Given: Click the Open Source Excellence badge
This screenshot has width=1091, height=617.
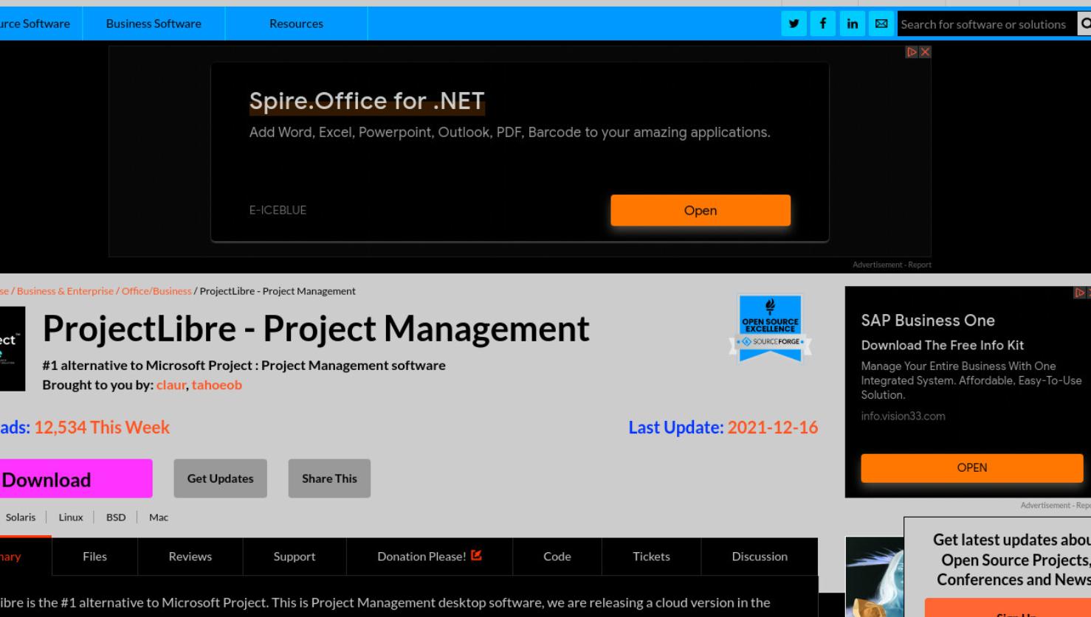Looking at the screenshot, I should coord(770,329).
